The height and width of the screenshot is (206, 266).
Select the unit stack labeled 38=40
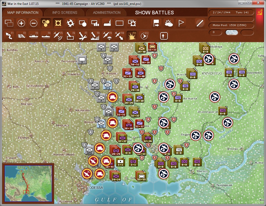pos(140,73)
